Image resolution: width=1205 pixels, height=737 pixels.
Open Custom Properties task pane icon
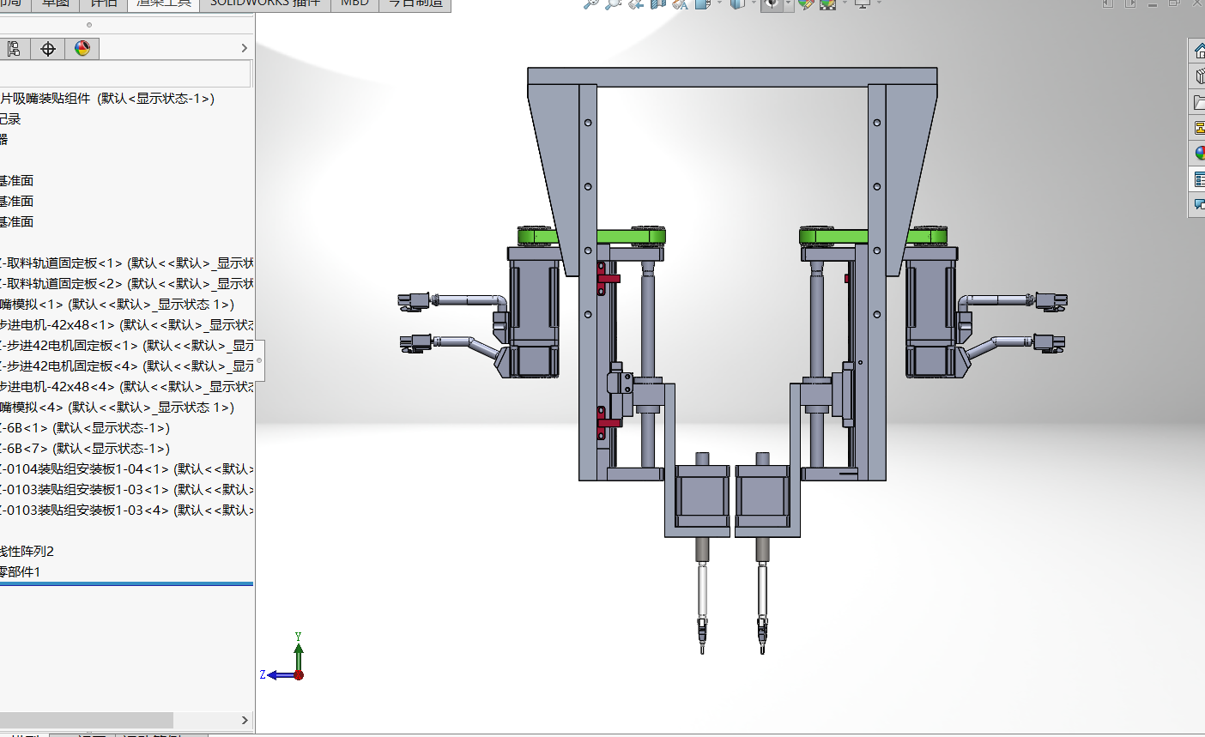pos(1199,179)
